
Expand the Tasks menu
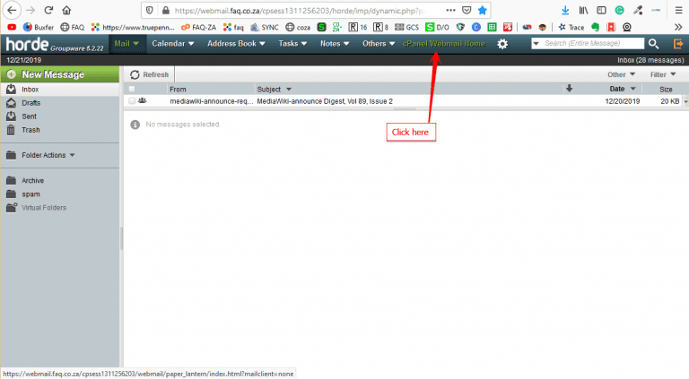tap(292, 43)
